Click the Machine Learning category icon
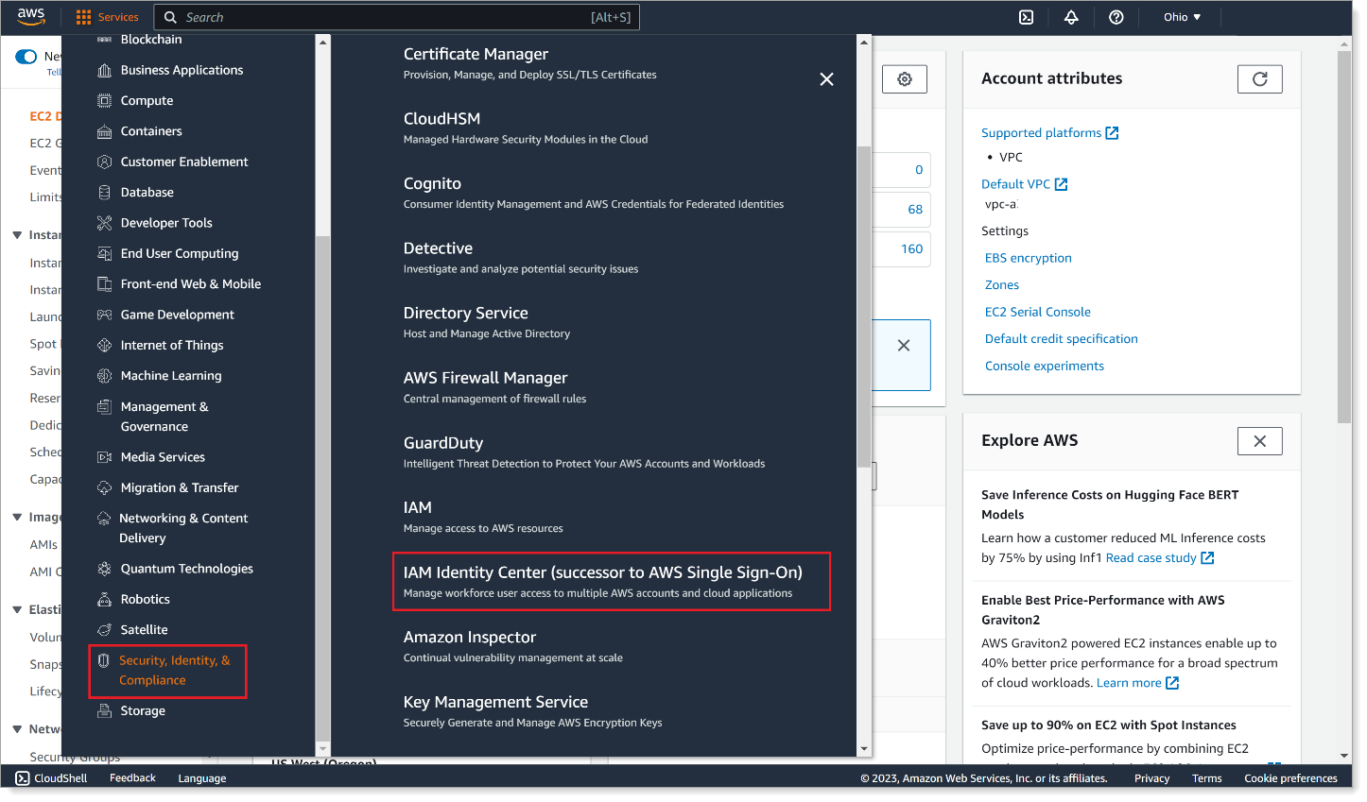Screen dimensions: 1367x802 pos(105,376)
